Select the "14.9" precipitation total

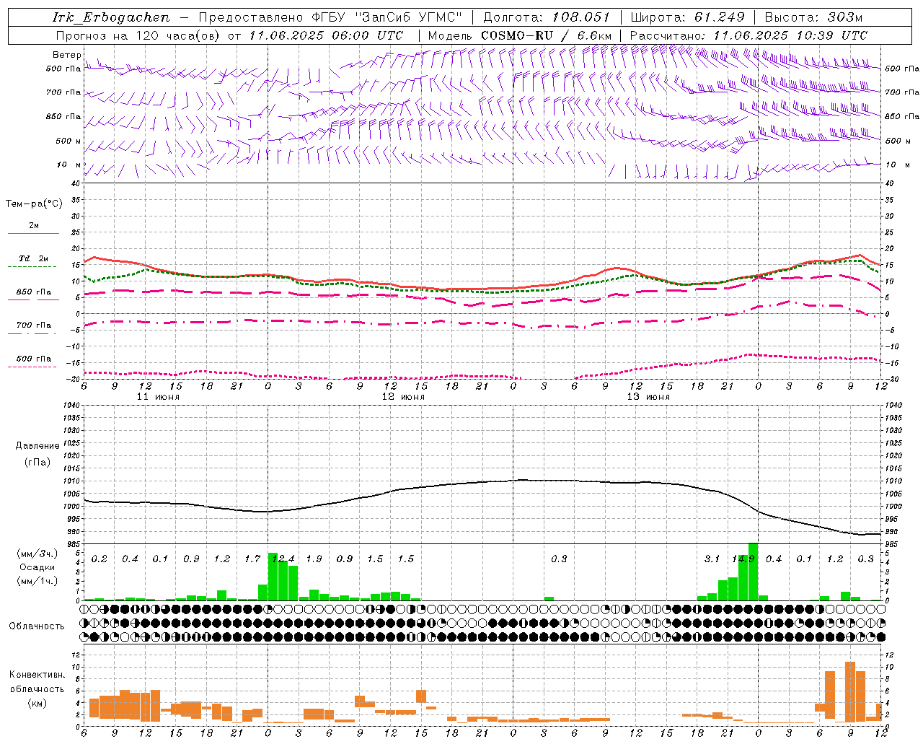point(743,559)
